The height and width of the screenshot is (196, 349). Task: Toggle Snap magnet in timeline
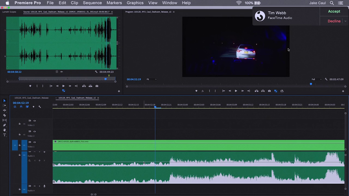pyautogui.click(x=21, y=107)
